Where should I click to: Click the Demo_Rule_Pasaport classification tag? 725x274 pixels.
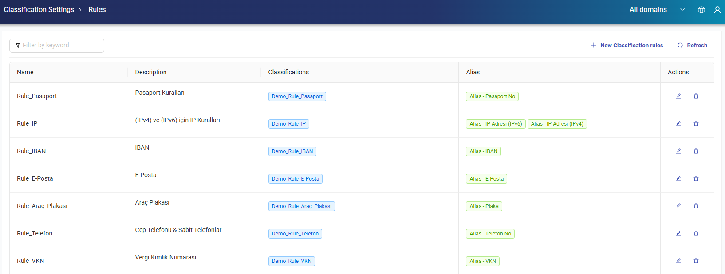(297, 96)
